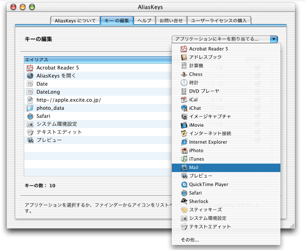Select the photo_data row text
This screenshot has height=250, width=305.
pos(50,108)
